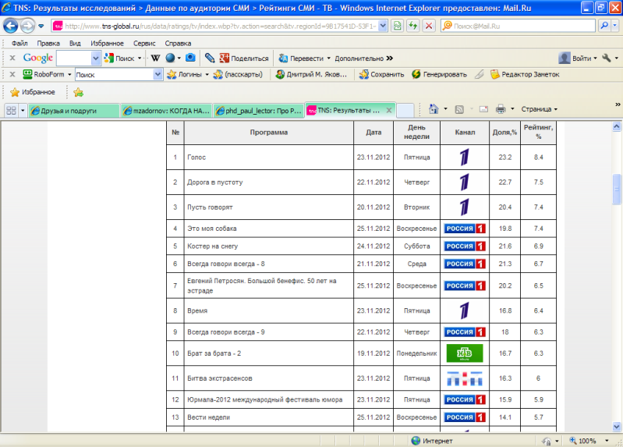
Task: Open the tab list dropdown arrow
Action: click(x=23, y=111)
